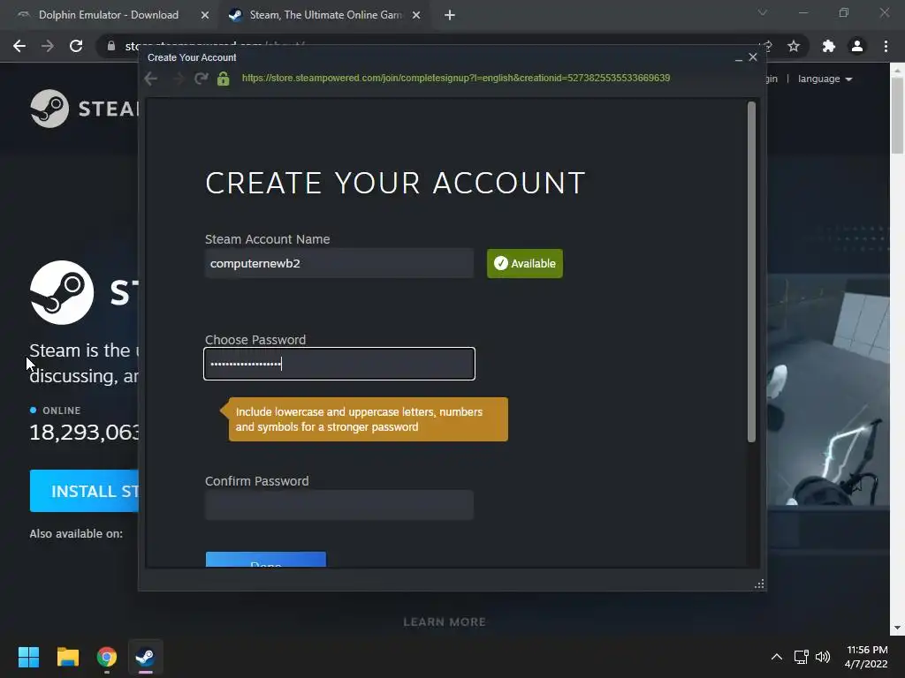Focus the Choose Password field
The width and height of the screenshot is (905, 678).
tap(339, 364)
